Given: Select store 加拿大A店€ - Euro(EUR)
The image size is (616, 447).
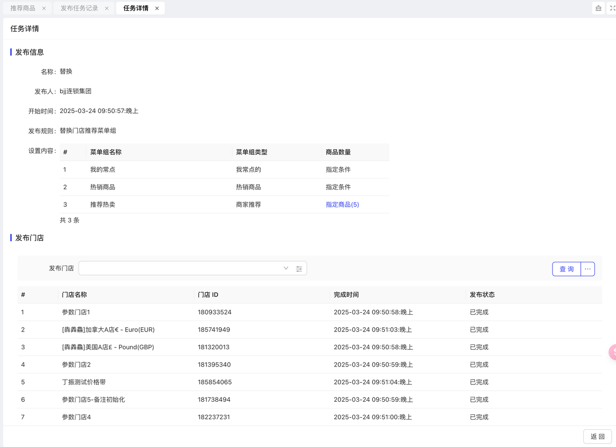Looking at the screenshot, I should pyautogui.click(x=108, y=330).
